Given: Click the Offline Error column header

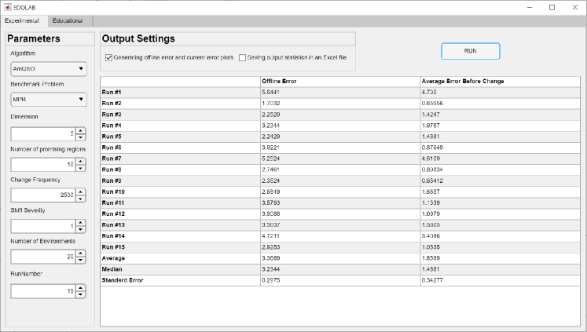Looking at the screenshot, I should 340,82.
